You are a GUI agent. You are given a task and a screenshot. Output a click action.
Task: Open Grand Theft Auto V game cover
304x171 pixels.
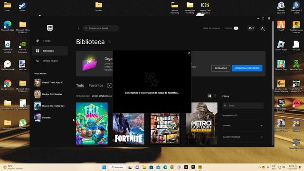165,129
